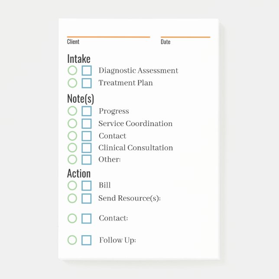The image size is (279, 279).
Task: Select the Treatment Plan green circle
Action: click(72, 83)
